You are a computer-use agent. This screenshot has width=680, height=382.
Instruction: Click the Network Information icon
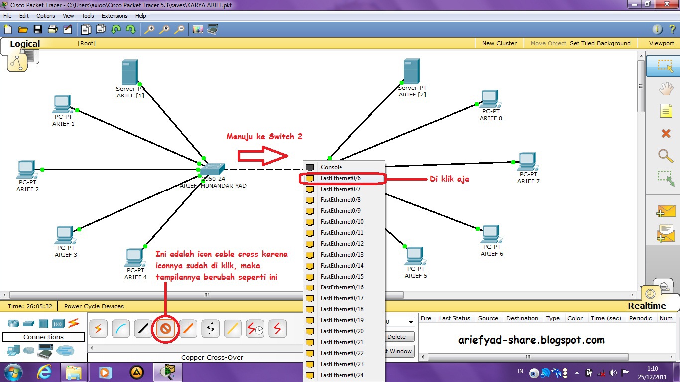click(x=657, y=29)
